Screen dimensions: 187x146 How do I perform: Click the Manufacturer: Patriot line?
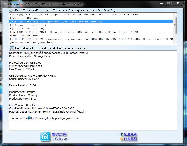22,92
